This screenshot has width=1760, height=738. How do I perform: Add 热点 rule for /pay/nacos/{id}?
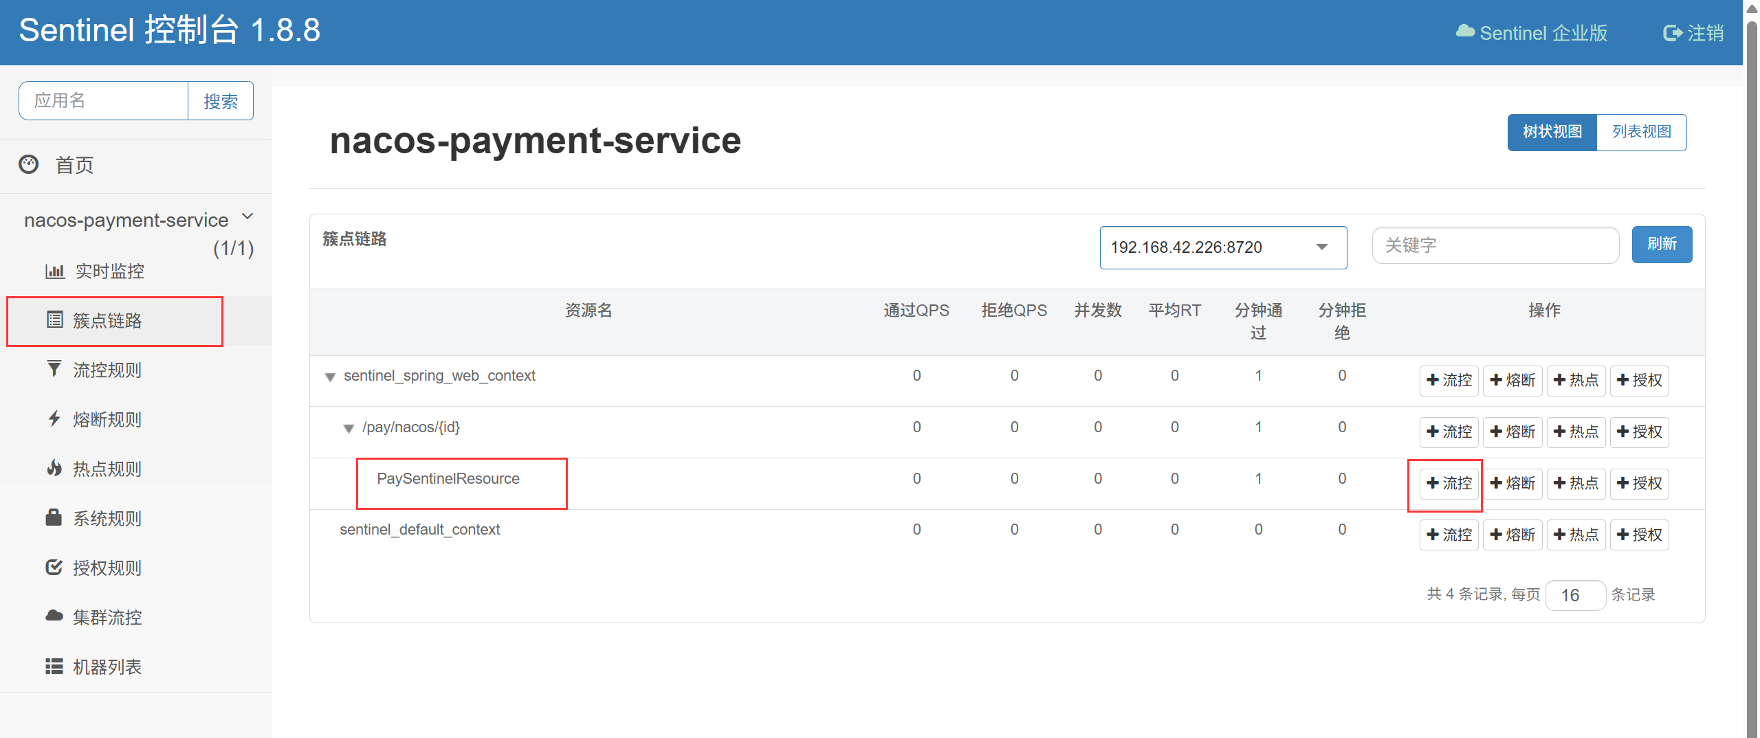(1576, 432)
